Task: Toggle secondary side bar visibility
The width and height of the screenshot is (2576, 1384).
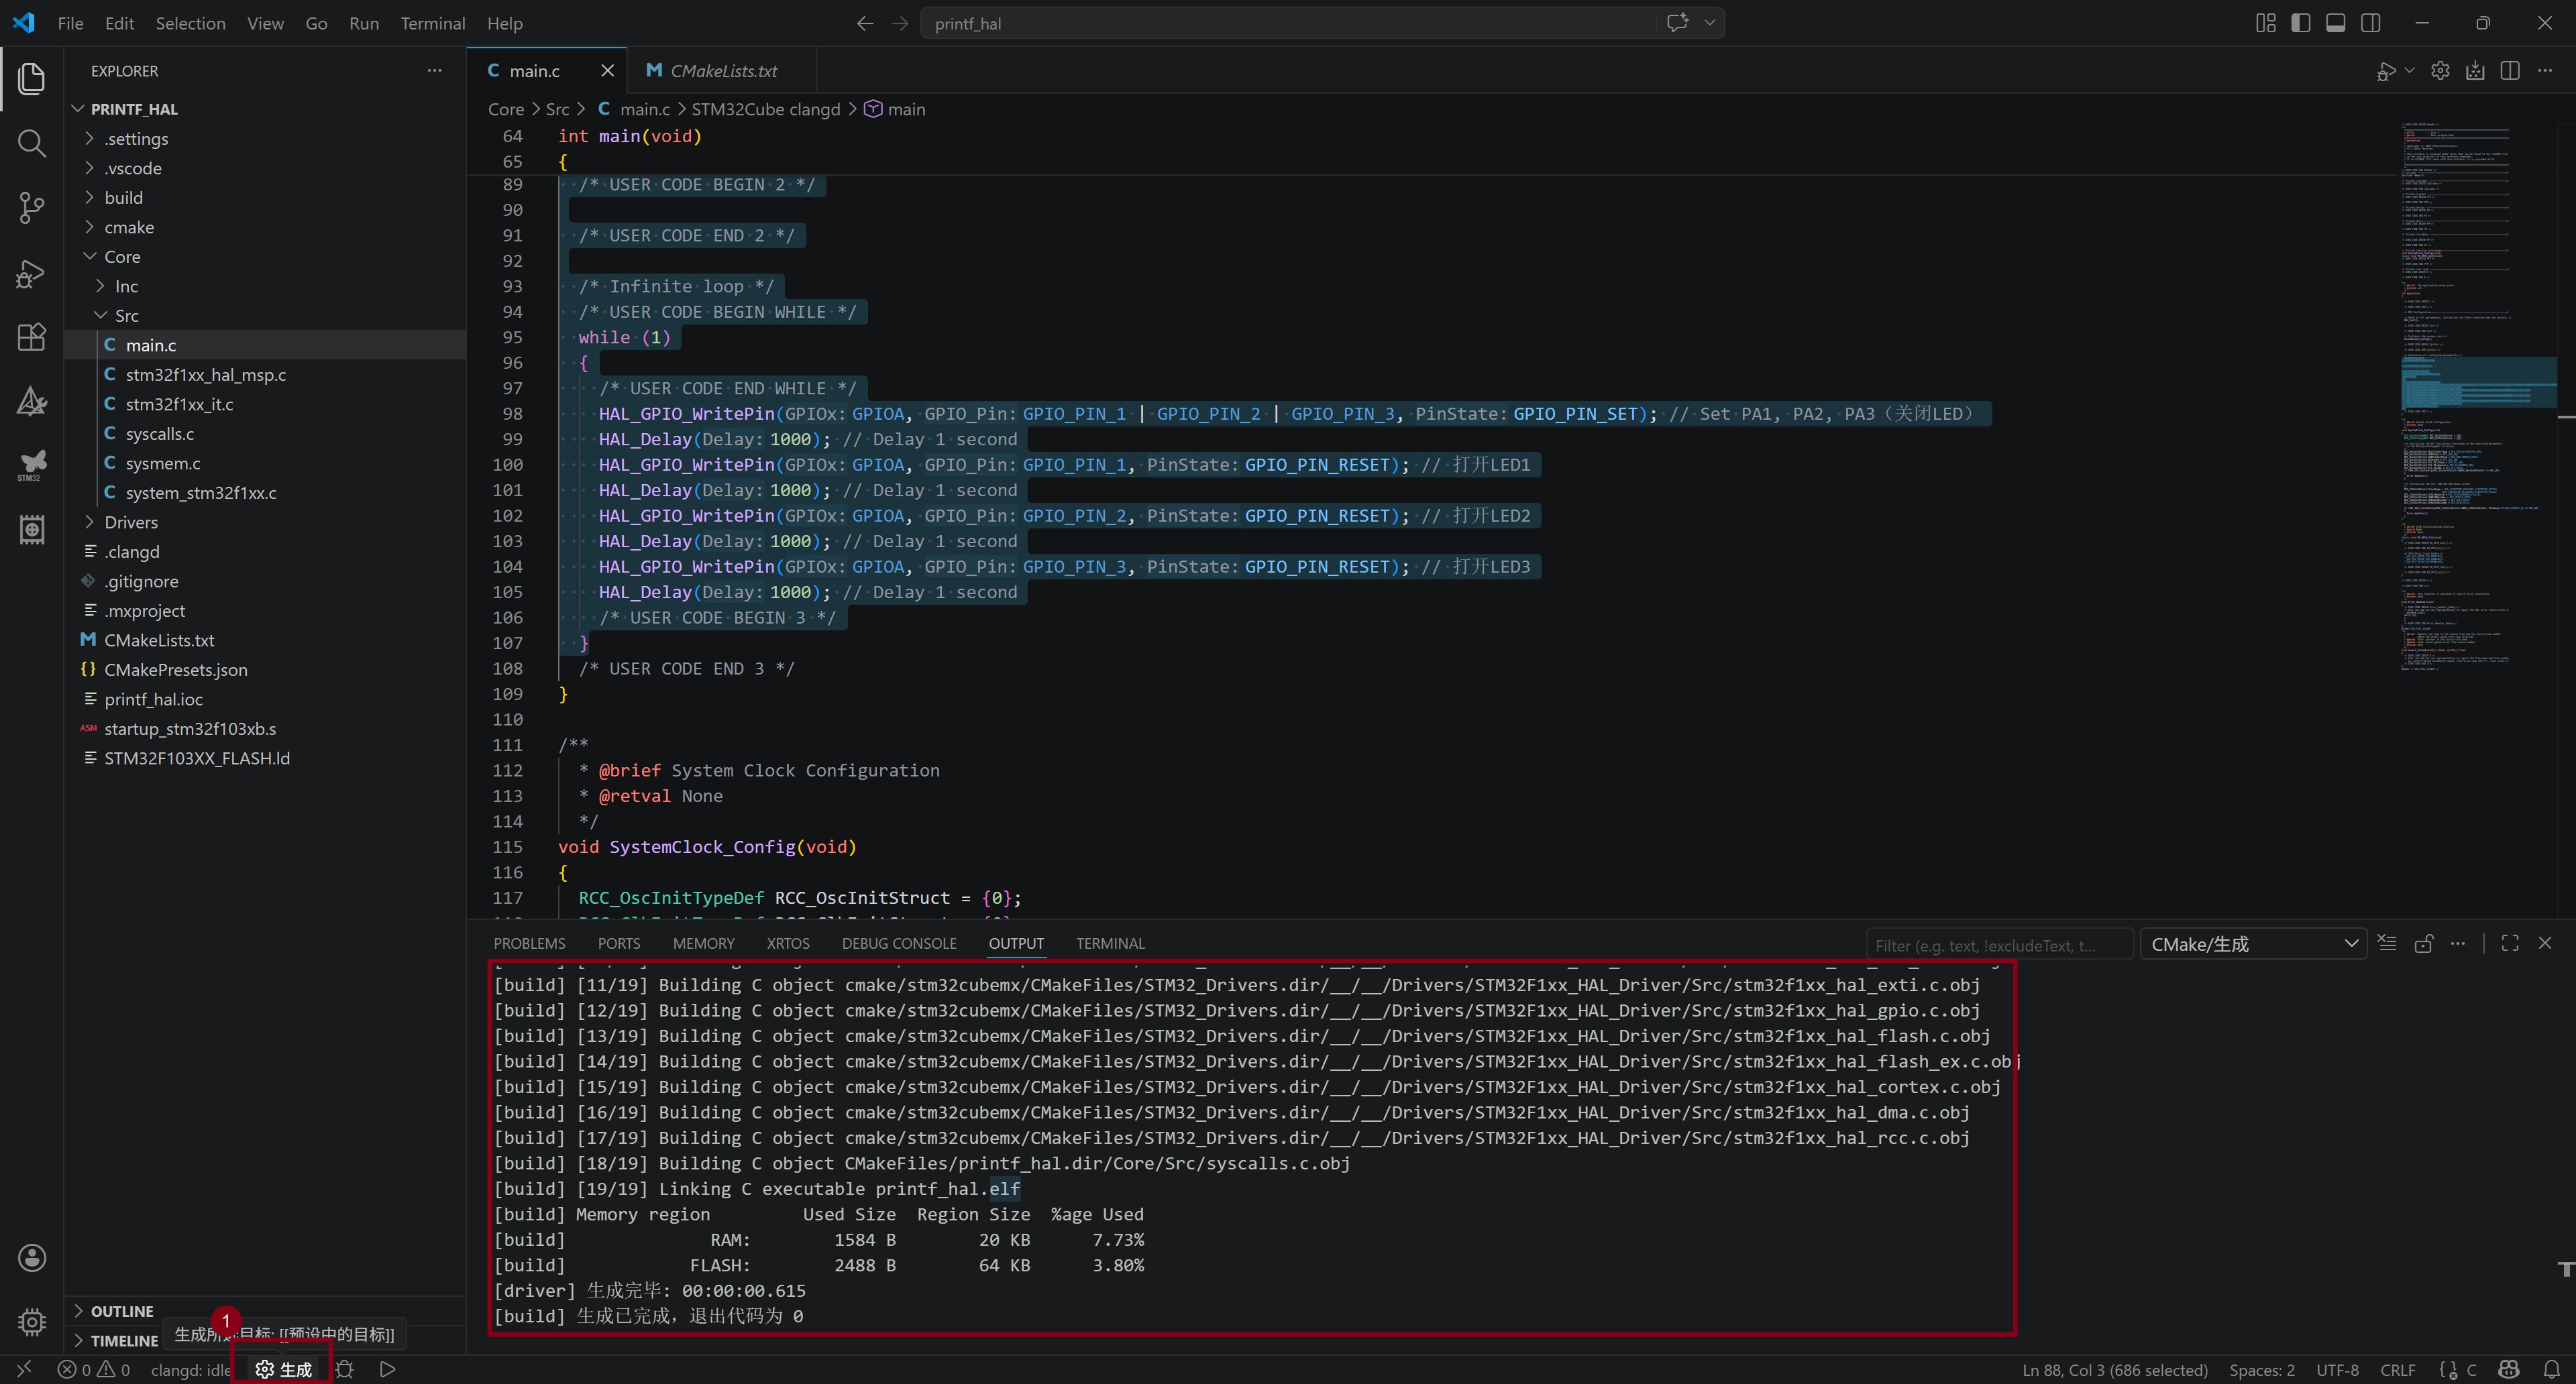Action: pyautogui.click(x=2371, y=23)
